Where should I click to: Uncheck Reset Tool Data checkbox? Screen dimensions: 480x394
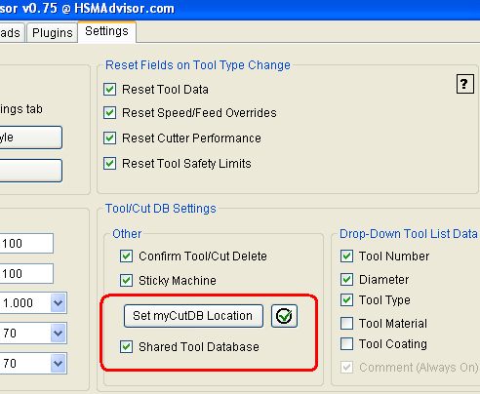[110, 90]
